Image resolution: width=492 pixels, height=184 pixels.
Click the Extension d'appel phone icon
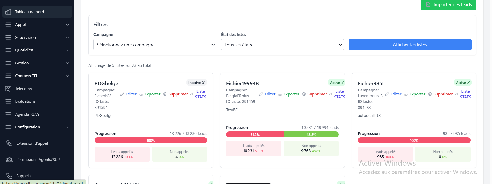coord(9,143)
